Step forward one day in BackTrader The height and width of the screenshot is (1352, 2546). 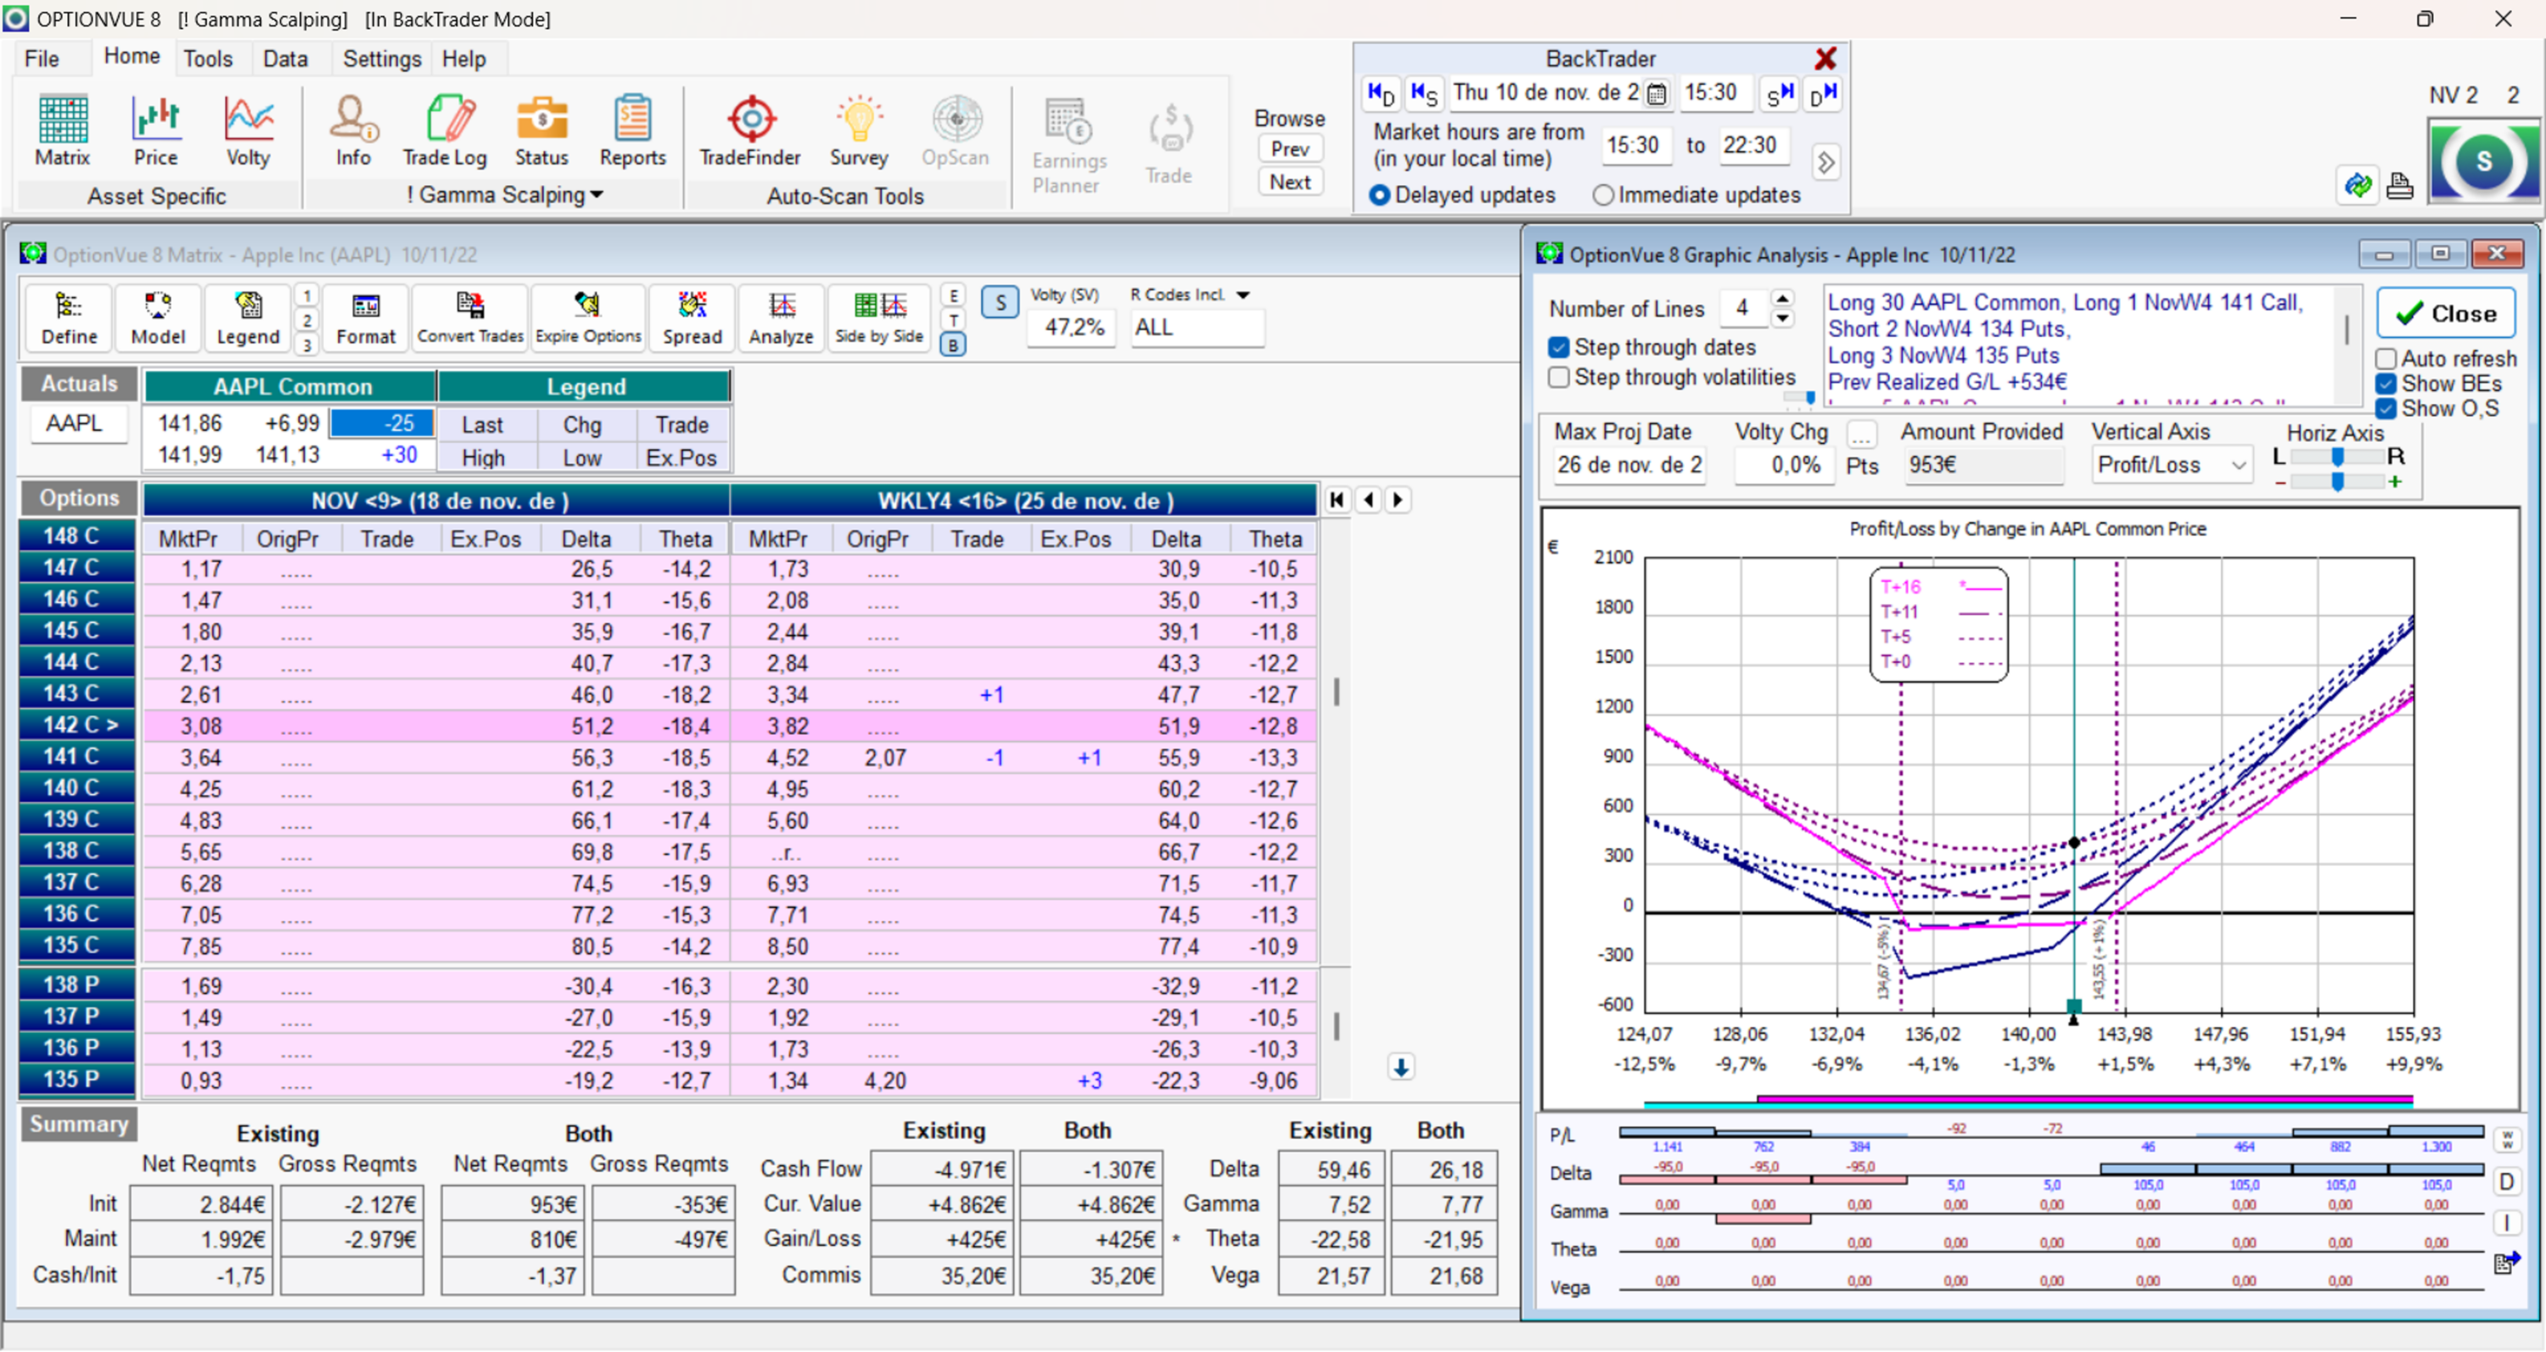pos(1824,94)
